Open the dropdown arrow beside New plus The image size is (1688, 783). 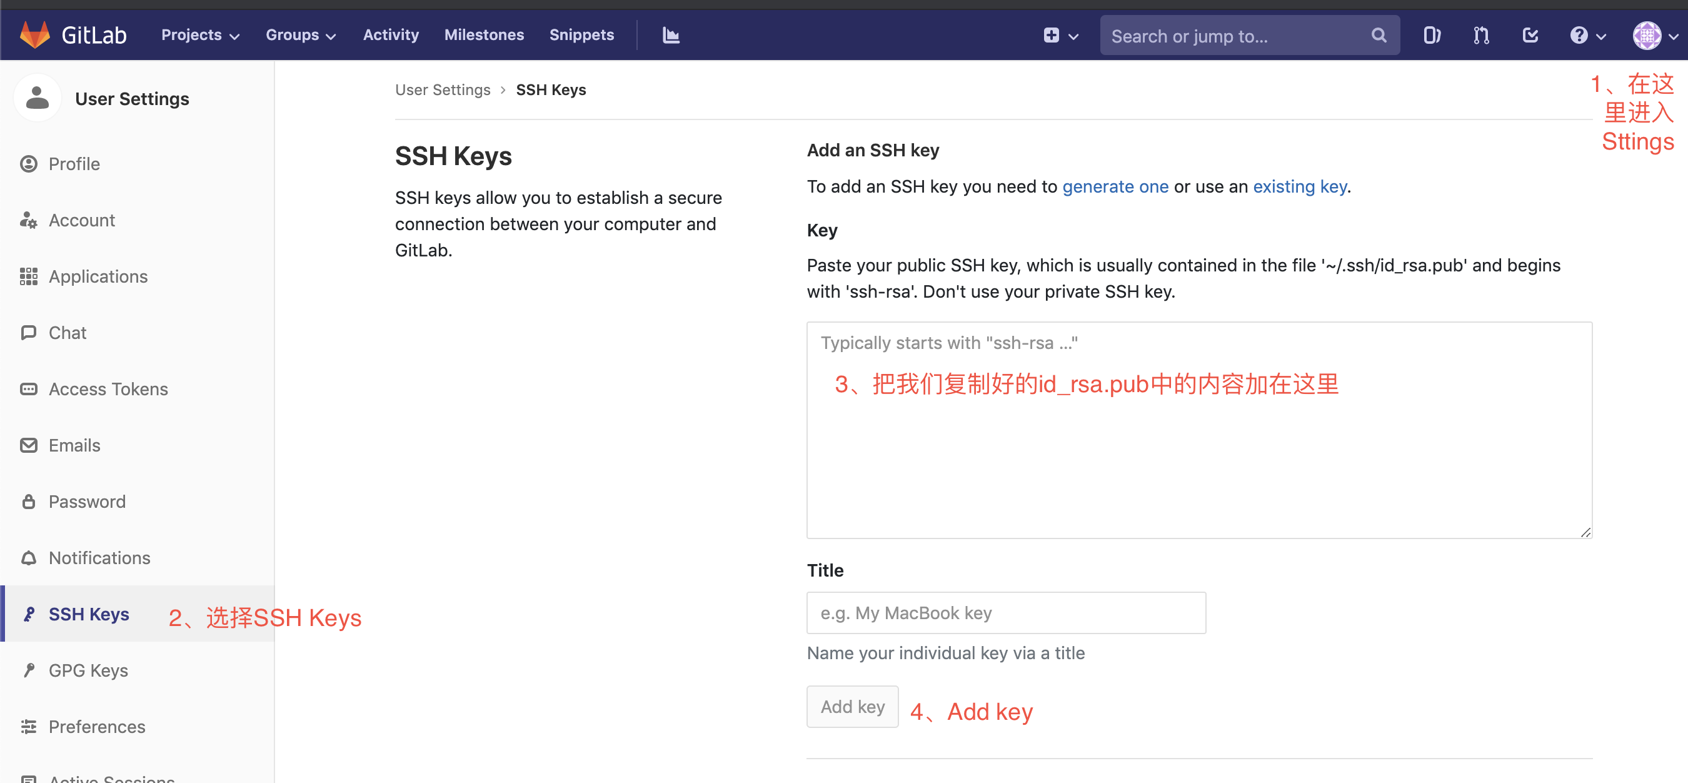(x=1073, y=37)
